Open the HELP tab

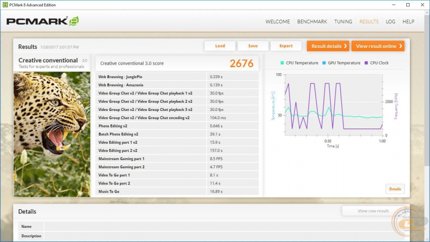408,22
